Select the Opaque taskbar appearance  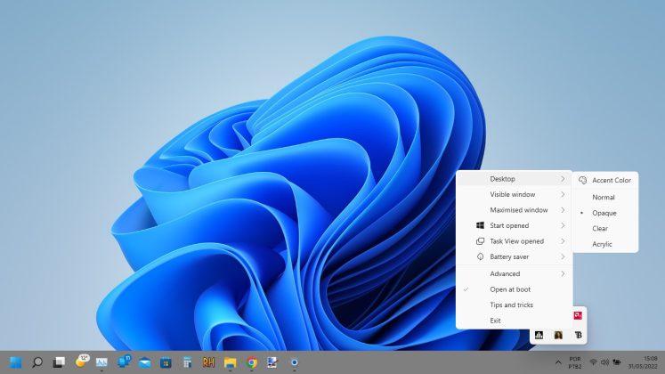tap(605, 213)
